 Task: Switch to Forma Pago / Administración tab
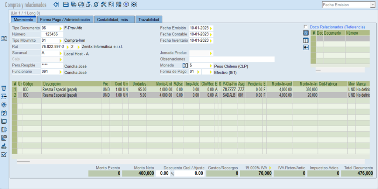[65, 20]
